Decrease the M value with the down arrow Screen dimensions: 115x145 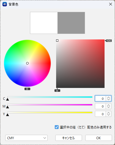(x=108, y=107)
